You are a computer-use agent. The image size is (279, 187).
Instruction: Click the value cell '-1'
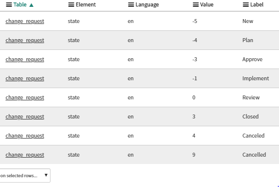[195, 78]
